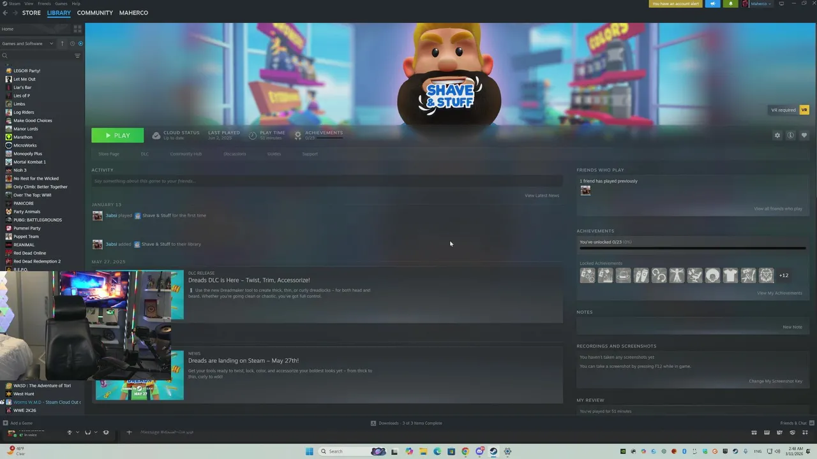
Task: Open Dreads DLC is Here news post
Action: pyautogui.click(x=249, y=280)
